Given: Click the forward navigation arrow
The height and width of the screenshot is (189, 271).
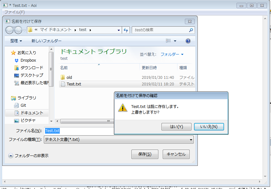Looking at the screenshot, I should (x=18, y=30).
